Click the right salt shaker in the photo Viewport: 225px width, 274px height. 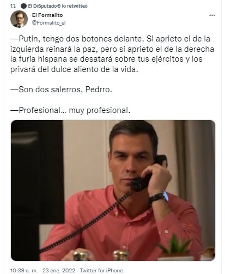coord(121,255)
